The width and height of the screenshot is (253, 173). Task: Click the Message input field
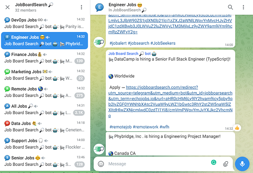[x=158, y=164]
